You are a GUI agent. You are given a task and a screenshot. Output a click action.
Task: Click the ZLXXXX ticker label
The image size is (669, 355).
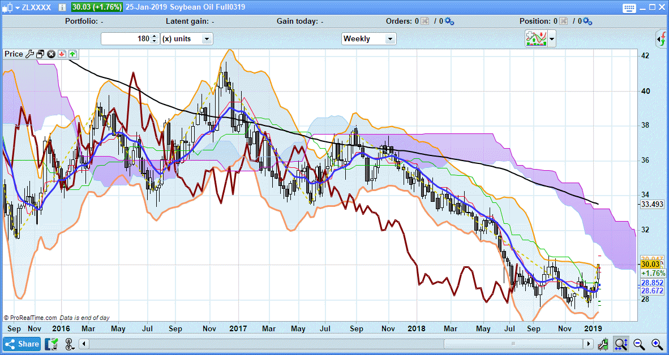[36, 8]
